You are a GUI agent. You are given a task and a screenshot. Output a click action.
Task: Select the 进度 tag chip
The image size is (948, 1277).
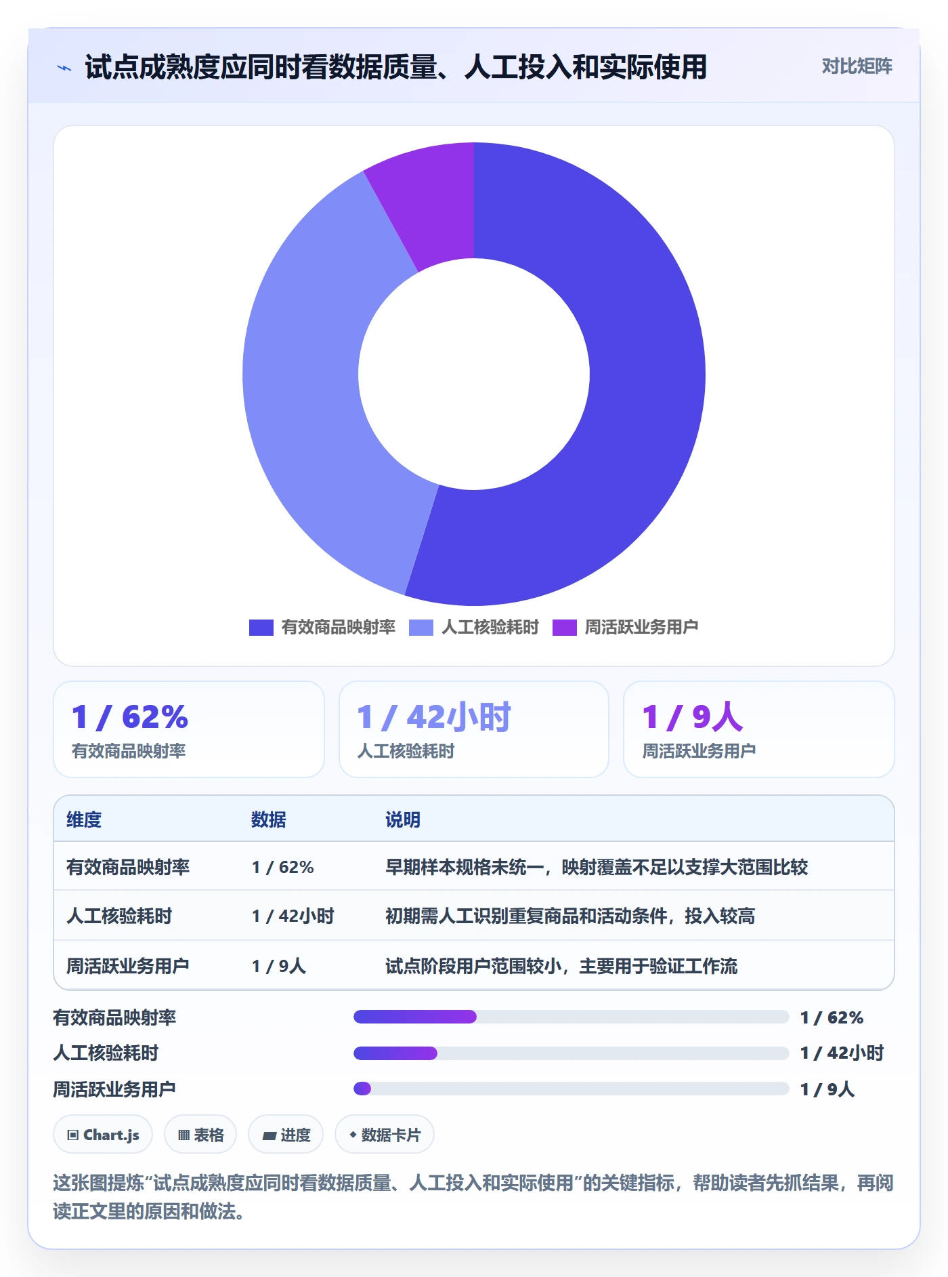pos(286,1134)
